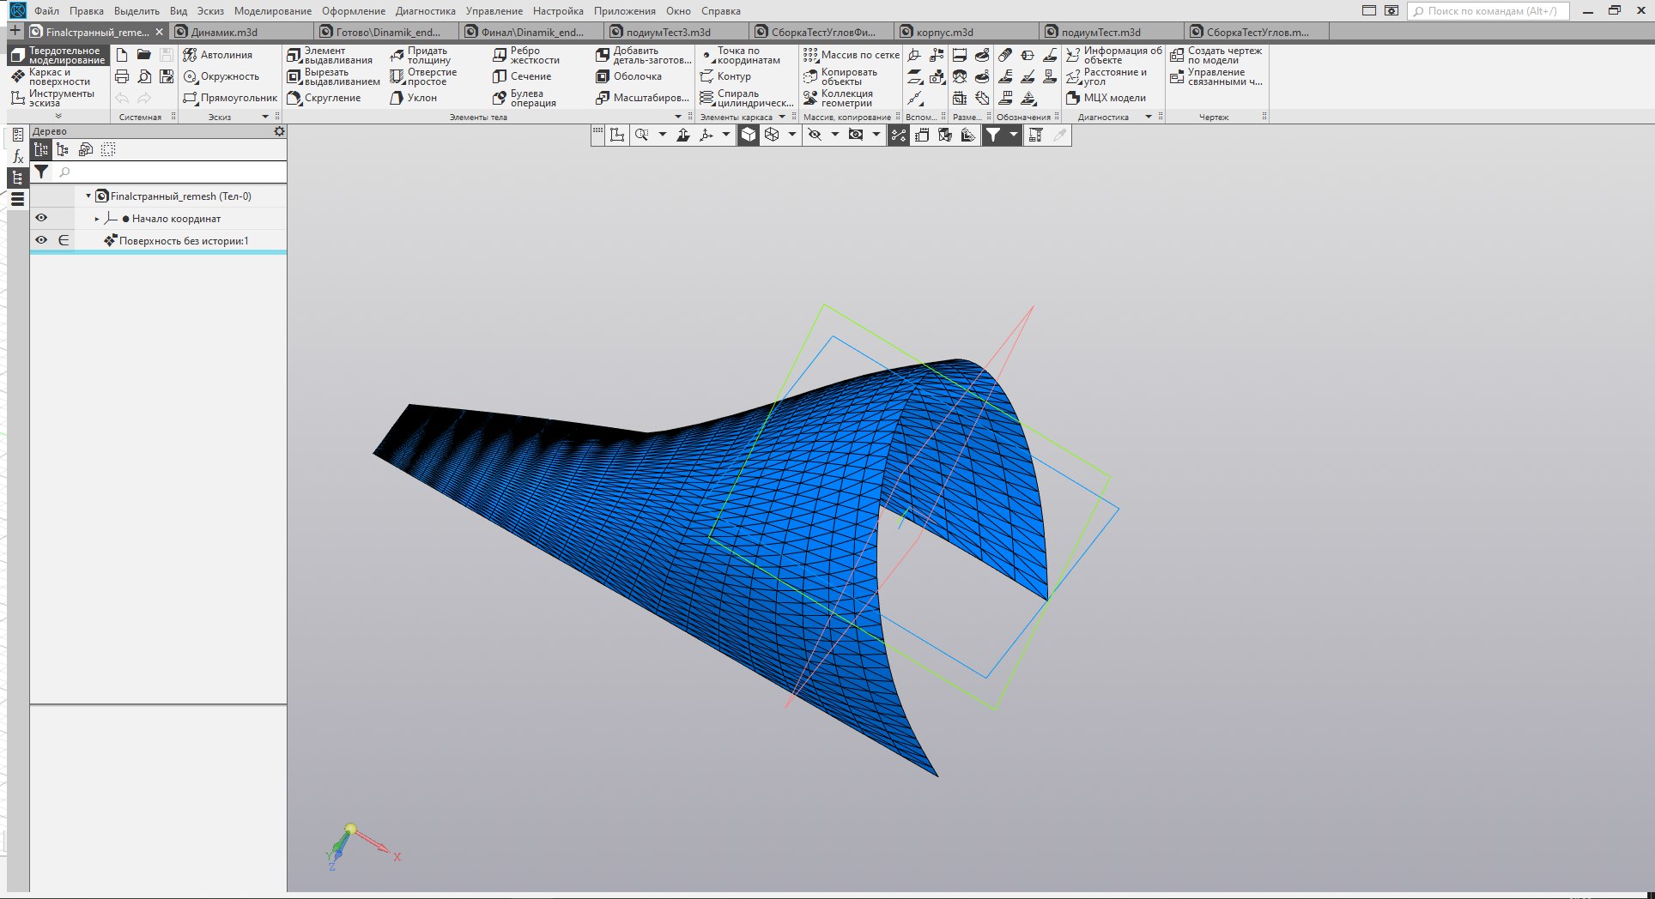Open a file using the folder icon
This screenshot has height=899, width=1655.
point(144,55)
